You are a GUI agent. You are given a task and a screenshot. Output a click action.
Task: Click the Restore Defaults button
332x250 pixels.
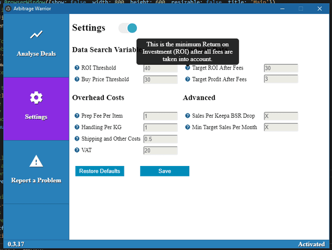click(x=100, y=171)
